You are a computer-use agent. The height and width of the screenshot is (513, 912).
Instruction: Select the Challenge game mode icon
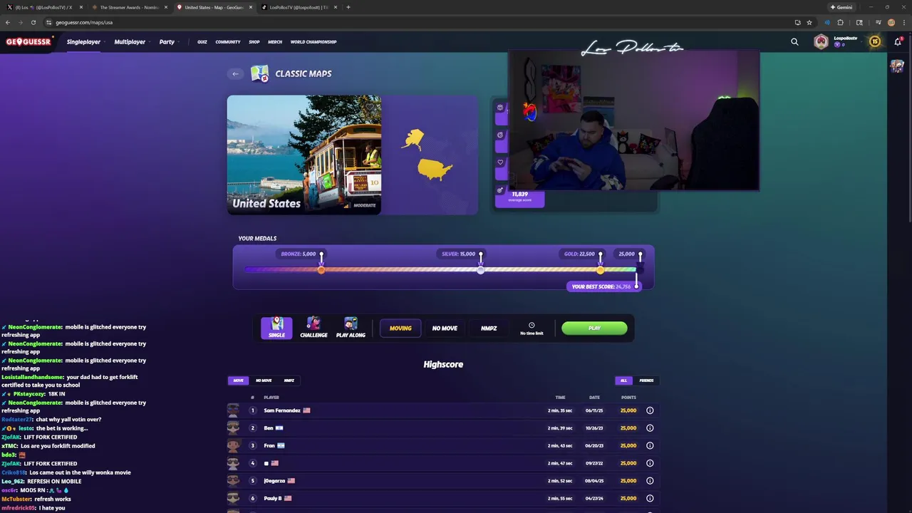click(313, 328)
